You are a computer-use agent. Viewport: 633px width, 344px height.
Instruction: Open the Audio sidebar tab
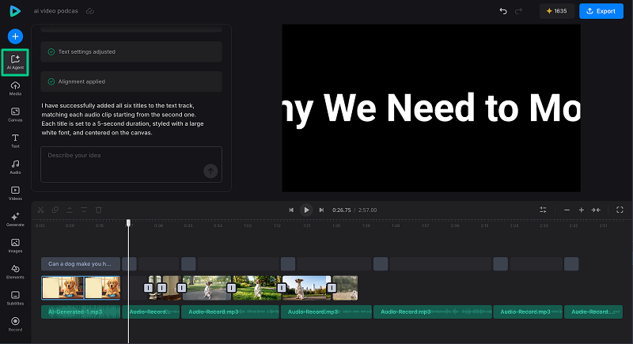pos(15,167)
